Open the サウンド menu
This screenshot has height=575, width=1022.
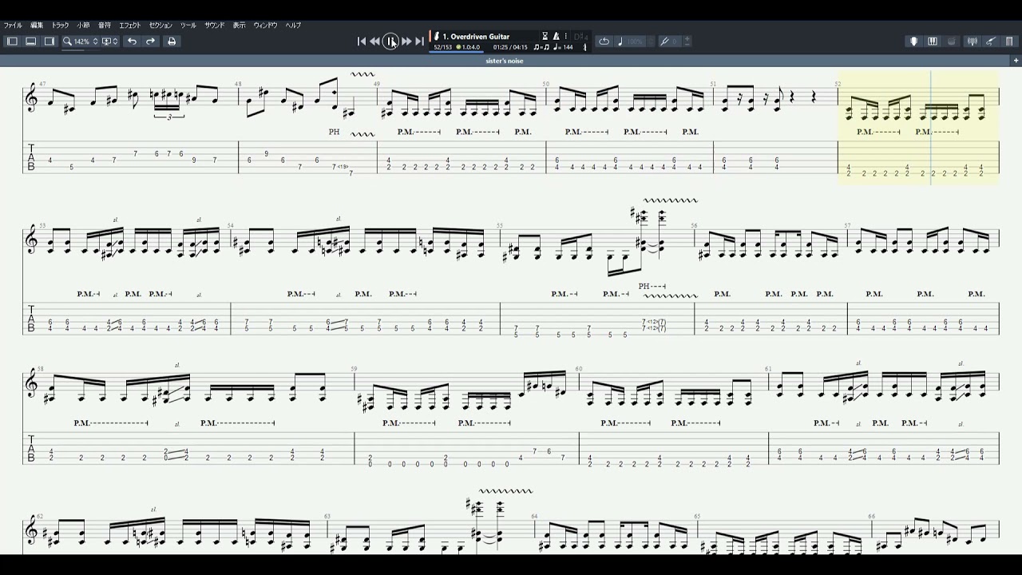point(215,26)
